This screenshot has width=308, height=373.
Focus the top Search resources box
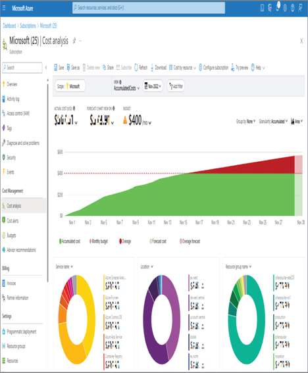click(x=149, y=8)
